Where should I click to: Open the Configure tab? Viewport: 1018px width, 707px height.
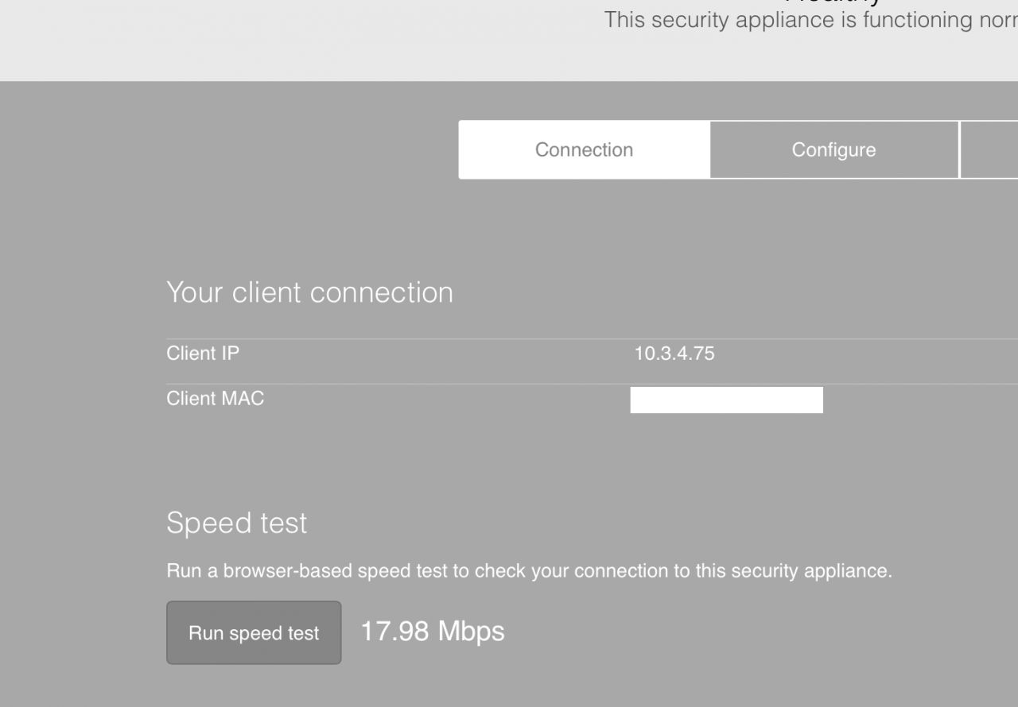(x=833, y=150)
